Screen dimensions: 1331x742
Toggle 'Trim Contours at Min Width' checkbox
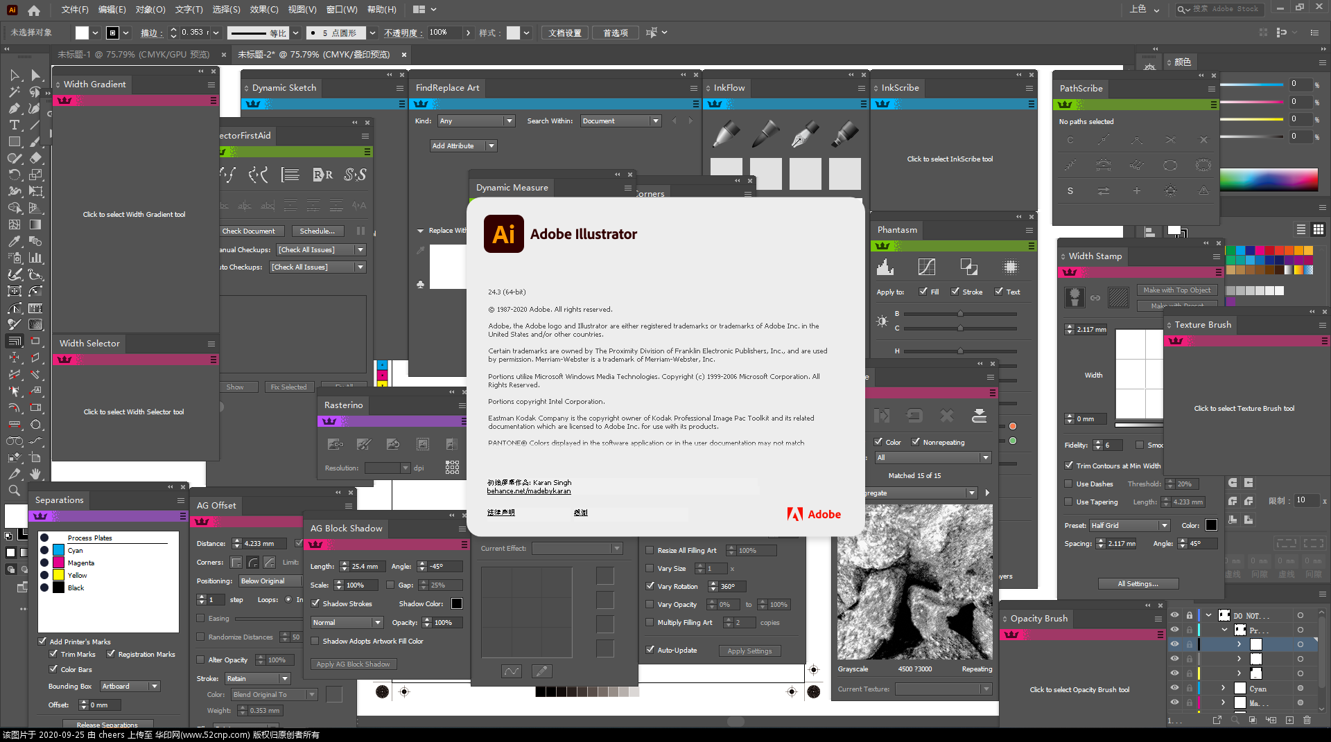click(x=1069, y=466)
